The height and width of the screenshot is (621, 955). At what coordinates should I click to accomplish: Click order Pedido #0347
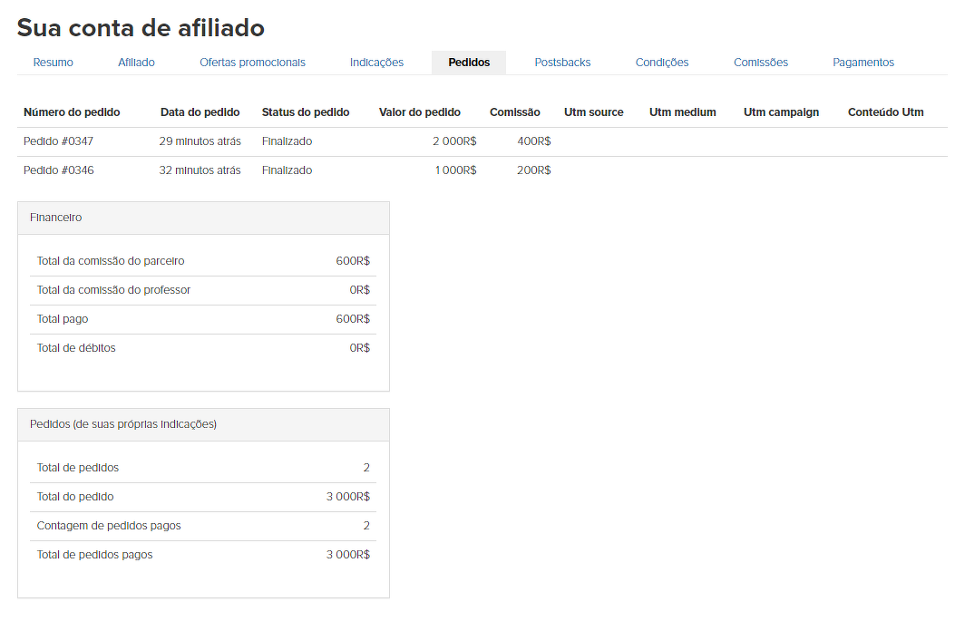[x=58, y=141]
